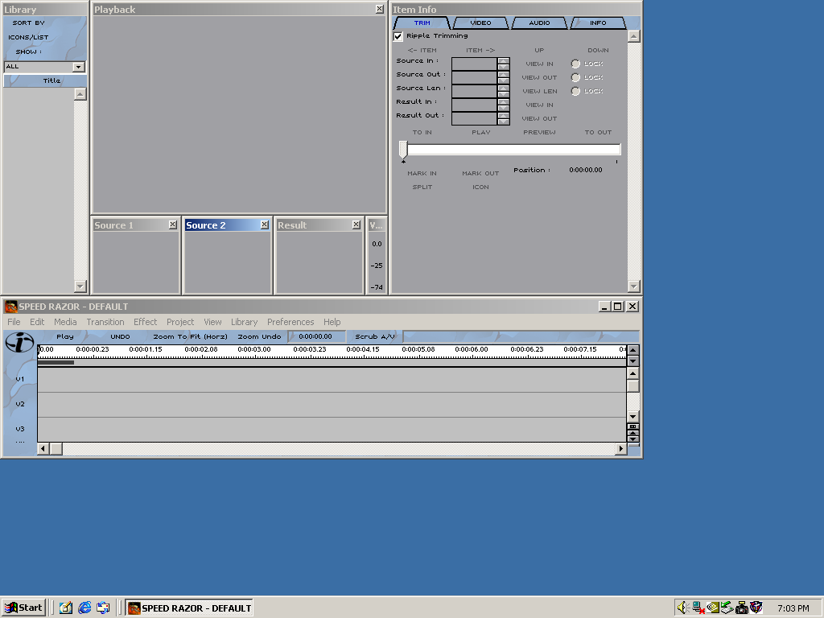Click the V1 track label

click(x=20, y=379)
